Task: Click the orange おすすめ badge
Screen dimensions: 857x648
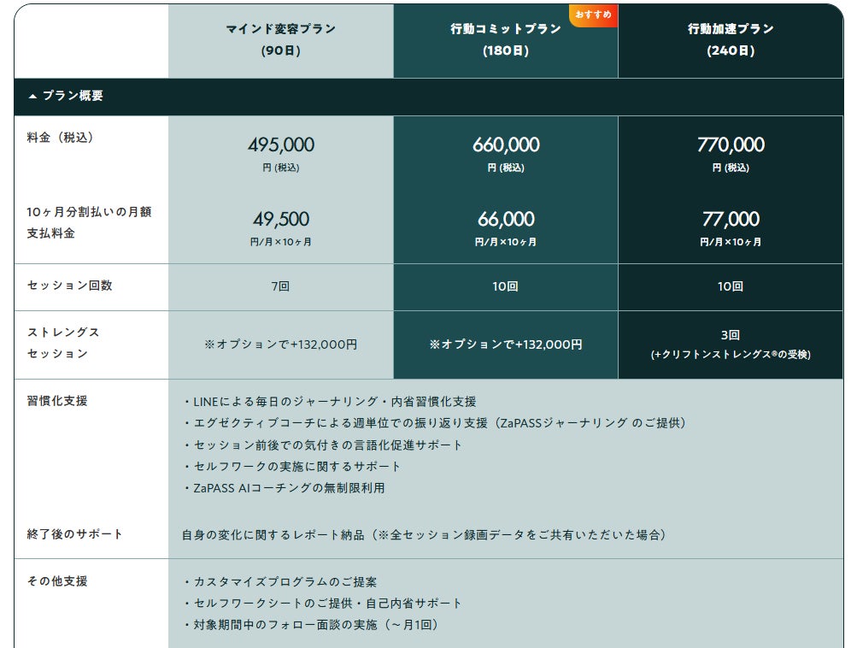Action: [593, 15]
